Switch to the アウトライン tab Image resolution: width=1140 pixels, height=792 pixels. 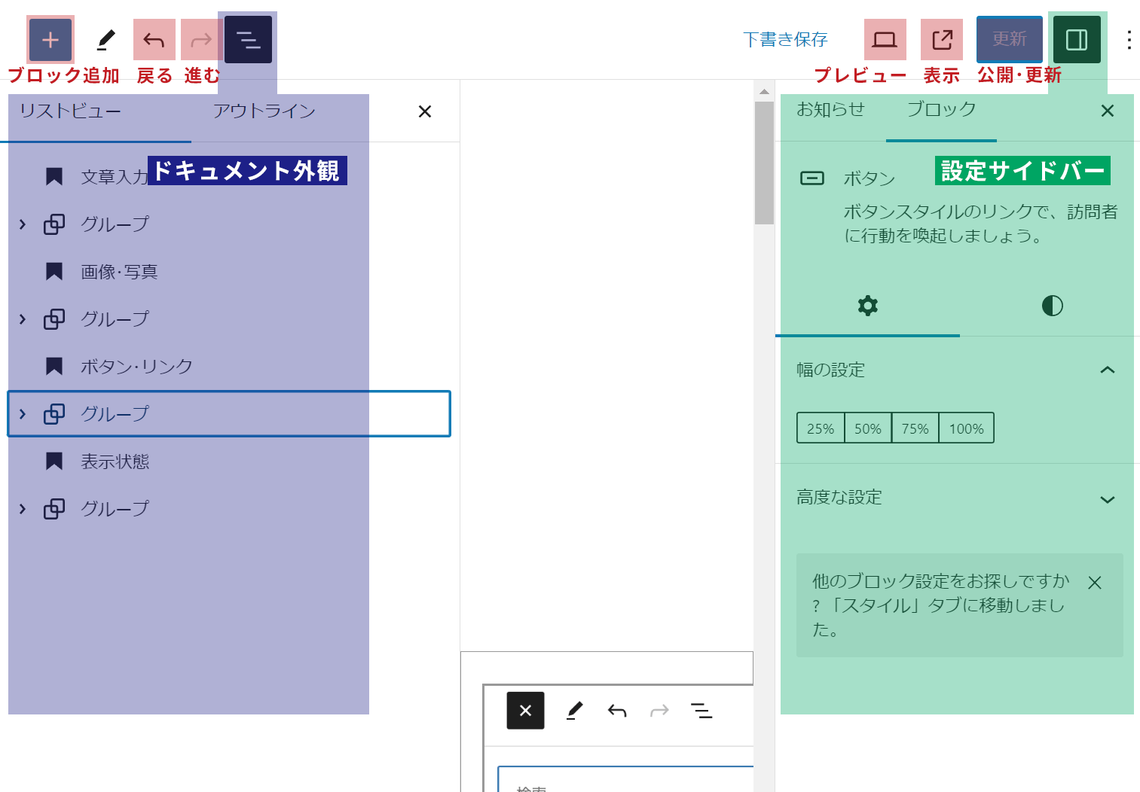(x=264, y=111)
